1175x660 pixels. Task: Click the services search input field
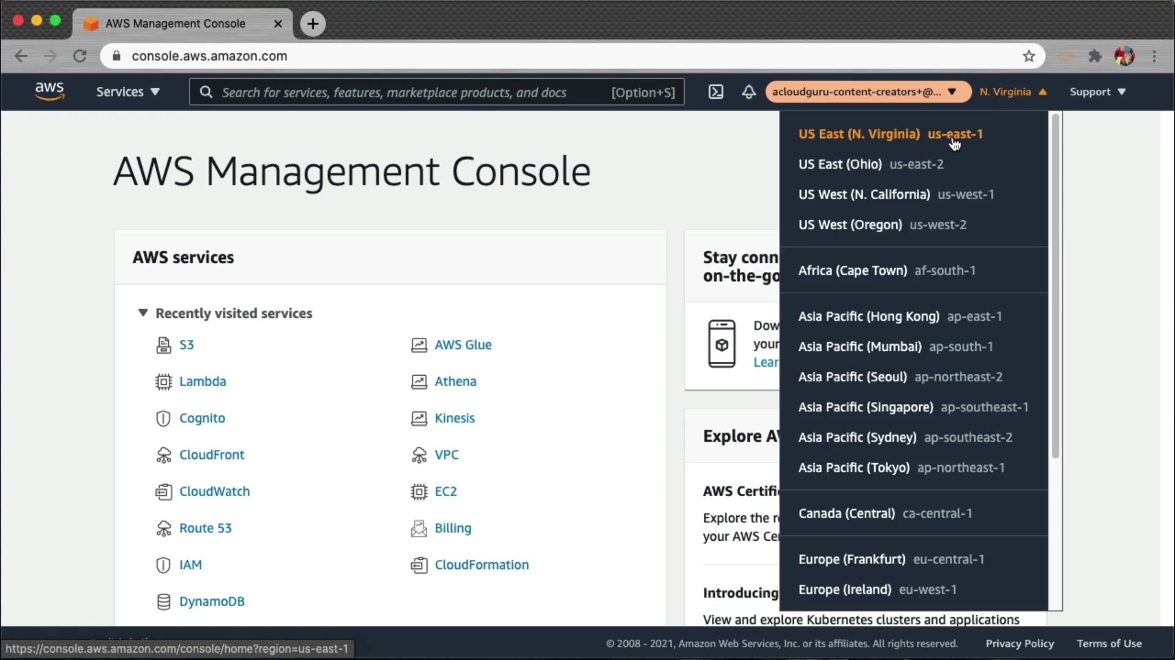[404, 92]
